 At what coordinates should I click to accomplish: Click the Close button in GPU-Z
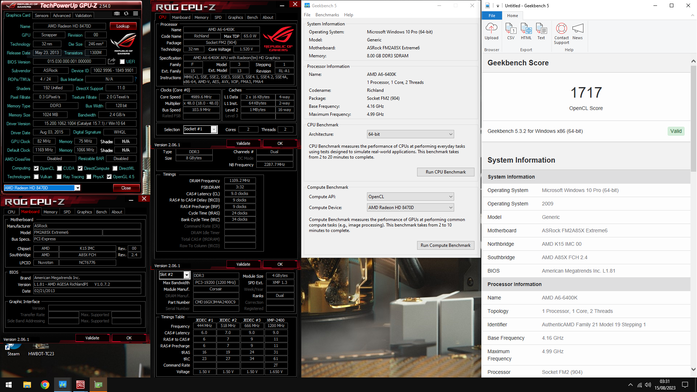pyautogui.click(x=126, y=188)
